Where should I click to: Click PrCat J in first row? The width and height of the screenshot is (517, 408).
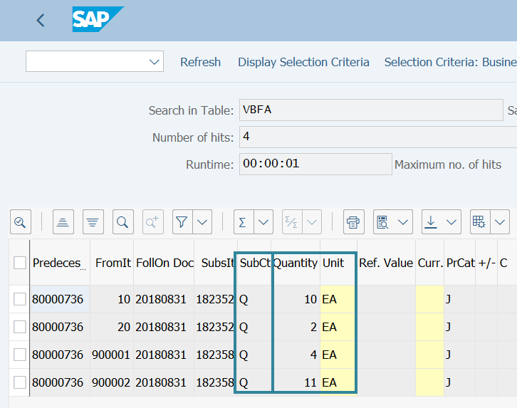pos(460,299)
